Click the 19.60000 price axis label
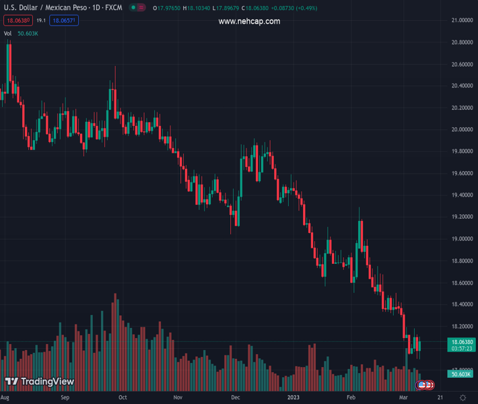 click(462, 173)
